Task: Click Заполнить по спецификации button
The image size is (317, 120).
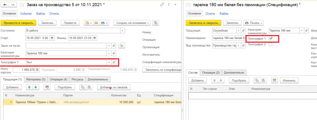Action: 162,70
